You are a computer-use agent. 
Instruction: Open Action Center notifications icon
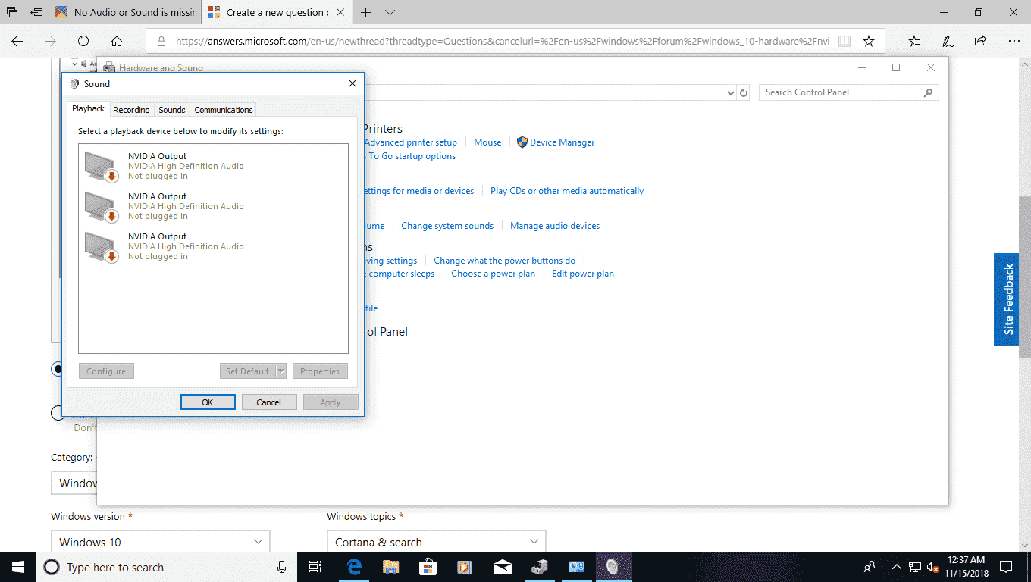1006,567
